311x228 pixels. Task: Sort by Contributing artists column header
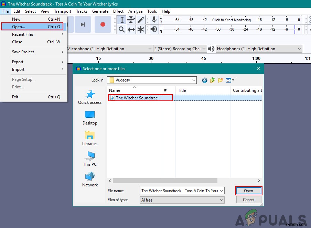pos(246,90)
